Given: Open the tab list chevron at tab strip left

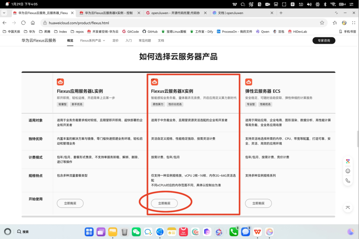Looking at the screenshot, I should tap(4, 13).
